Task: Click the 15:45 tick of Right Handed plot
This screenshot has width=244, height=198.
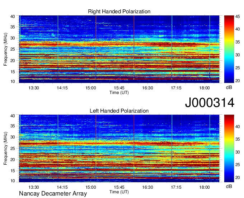Action: tap(119, 88)
